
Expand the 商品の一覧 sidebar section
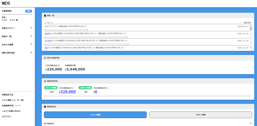[31, 36]
